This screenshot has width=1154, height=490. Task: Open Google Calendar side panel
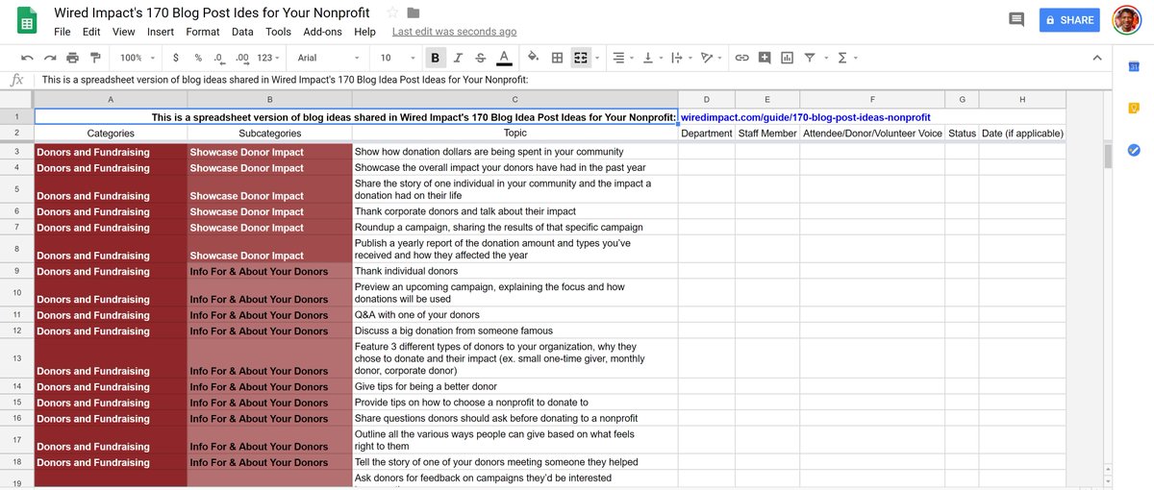[1134, 66]
